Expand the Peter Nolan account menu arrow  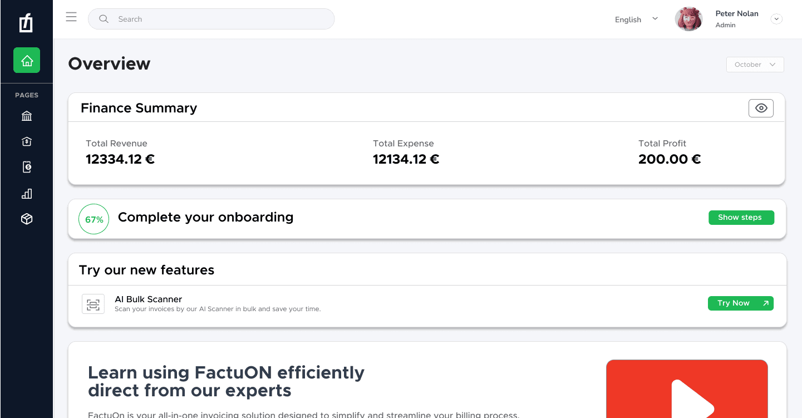776,19
